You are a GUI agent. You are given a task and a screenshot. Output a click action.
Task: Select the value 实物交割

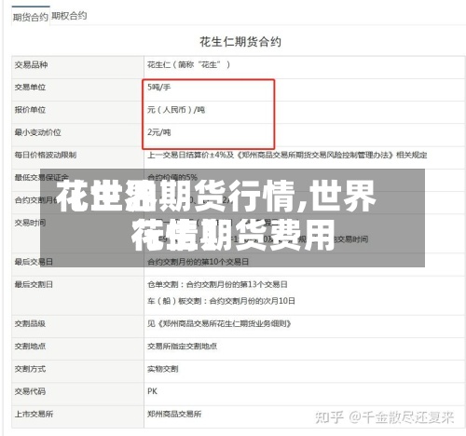163,369
